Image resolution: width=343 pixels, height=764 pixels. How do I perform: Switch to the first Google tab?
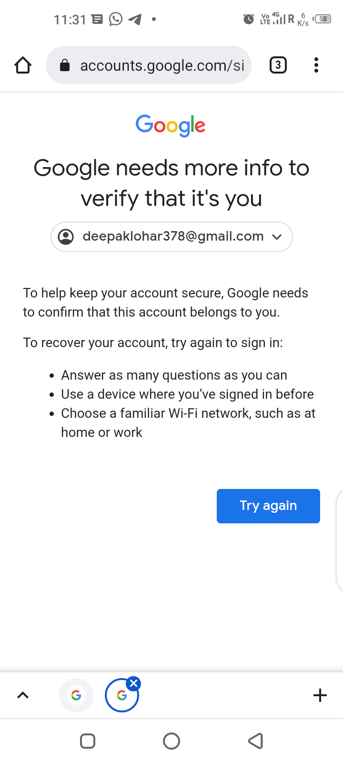[x=76, y=695]
